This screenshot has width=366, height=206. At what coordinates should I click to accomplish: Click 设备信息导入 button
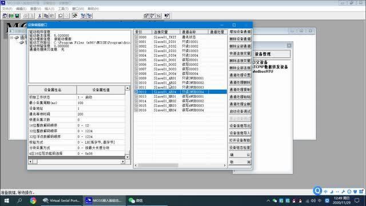[240, 133]
